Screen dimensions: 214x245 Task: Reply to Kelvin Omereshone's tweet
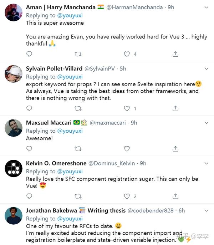pos(29,196)
